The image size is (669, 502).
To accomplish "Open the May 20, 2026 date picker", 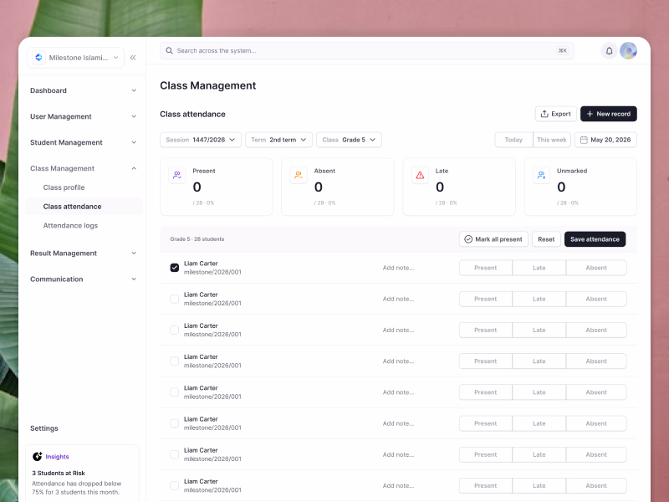I will [x=605, y=140].
